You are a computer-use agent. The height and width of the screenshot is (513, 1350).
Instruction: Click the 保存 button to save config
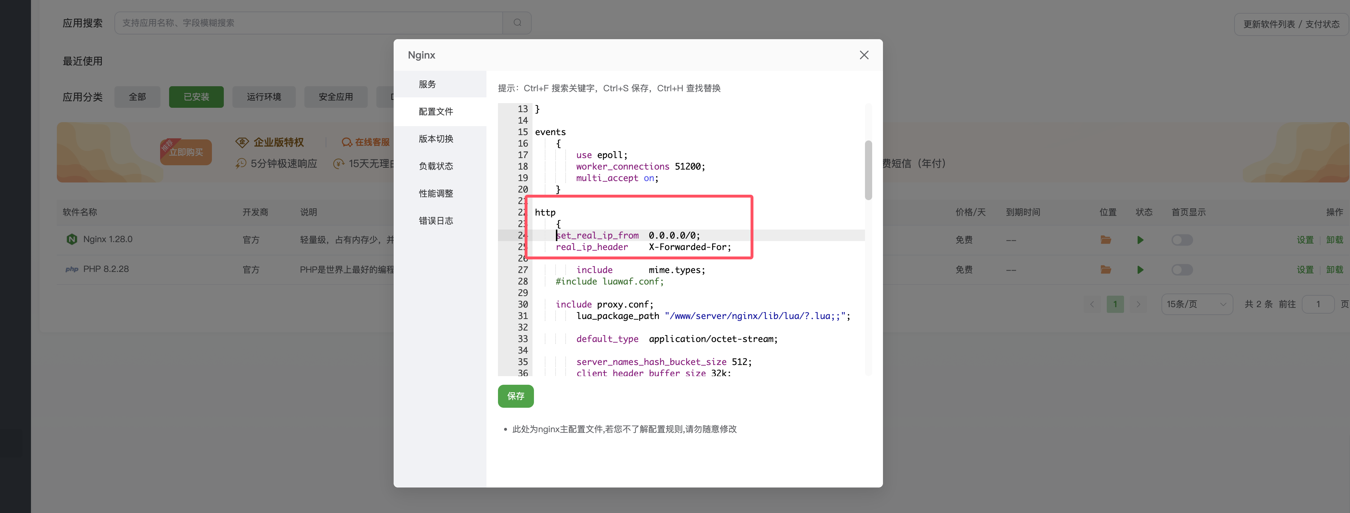click(516, 396)
